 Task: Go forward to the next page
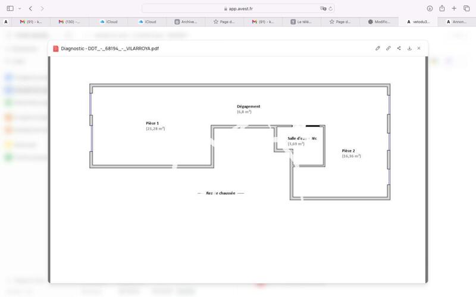42,8
